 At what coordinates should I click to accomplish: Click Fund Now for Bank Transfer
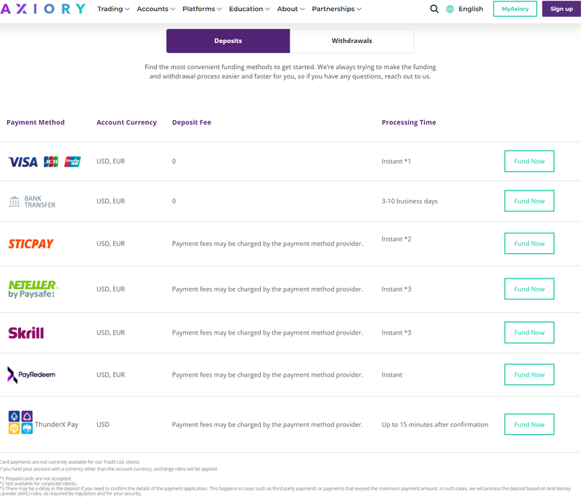529,201
